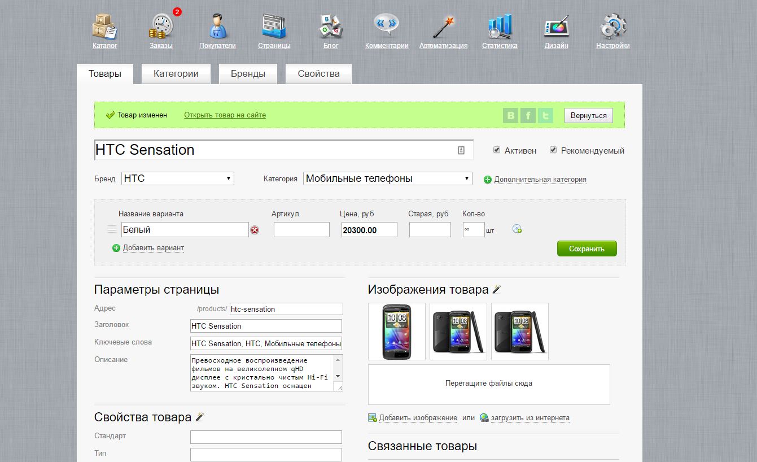Select the middle product image thumbnail
757x462 pixels.
point(458,332)
